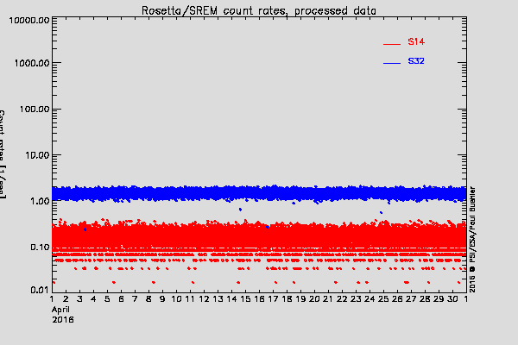This screenshot has width=518, height=345.
Task: Click day 22 on the x-axis
Action: point(342,299)
